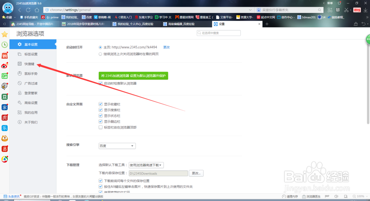Uncheck 显示状态栏 checkbox
The height and width of the screenshot is (201, 370).
pos(101,115)
